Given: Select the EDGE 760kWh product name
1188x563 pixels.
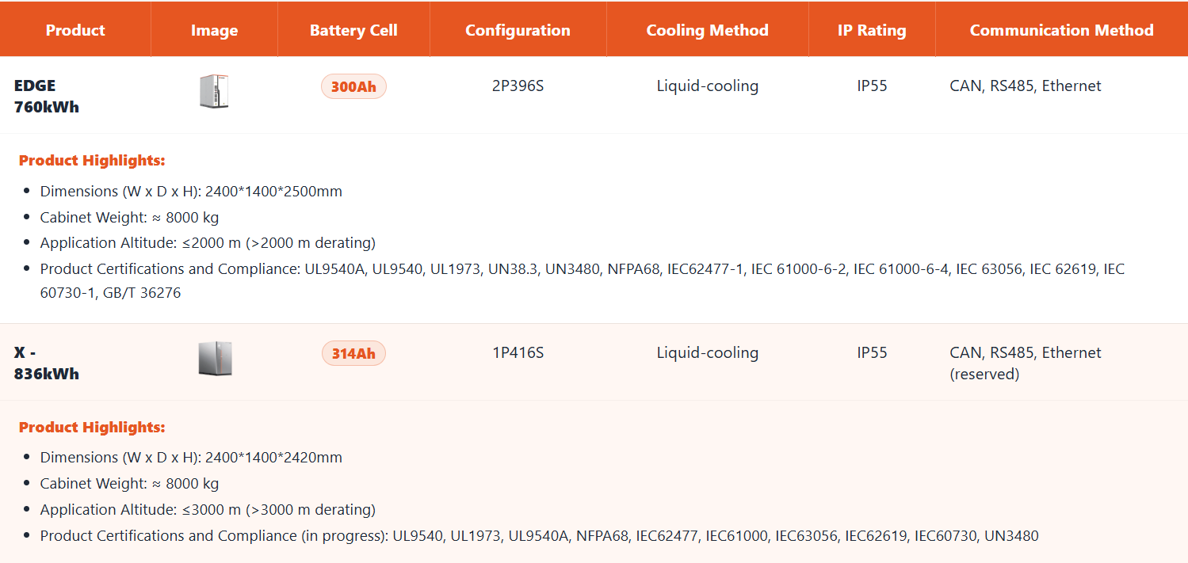Looking at the screenshot, I should point(47,96).
